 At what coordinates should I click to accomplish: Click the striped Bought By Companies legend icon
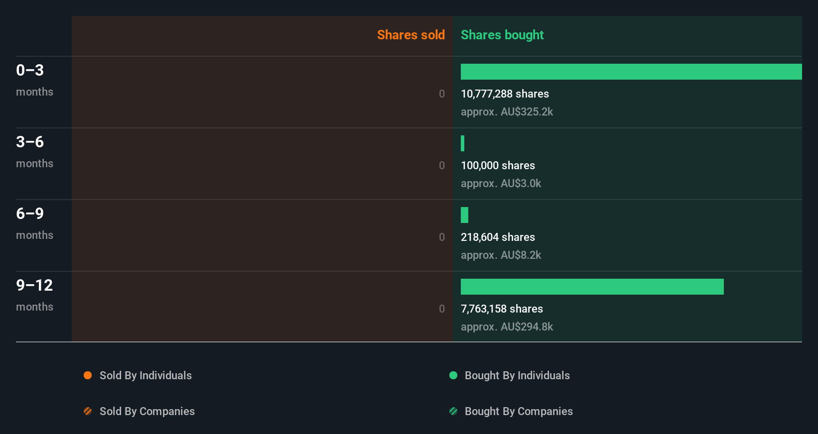tap(453, 411)
